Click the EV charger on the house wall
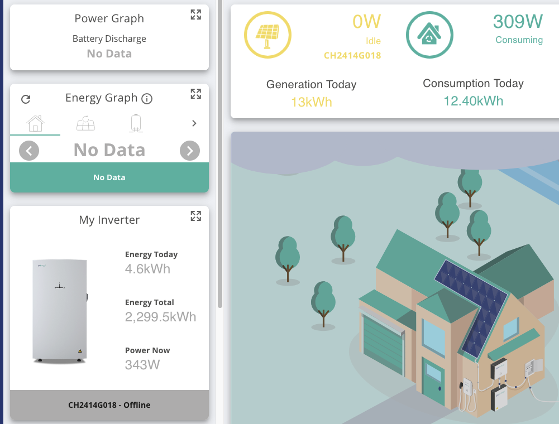Image resolution: width=559 pixels, height=424 pixels. 467,388
